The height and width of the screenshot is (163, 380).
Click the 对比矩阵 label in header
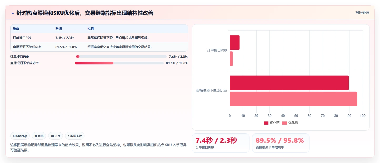pyautogui.click(x=362, y=13)
